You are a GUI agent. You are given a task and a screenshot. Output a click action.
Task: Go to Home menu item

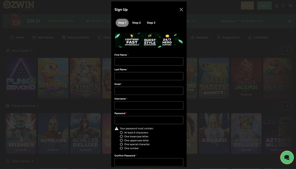17,38
